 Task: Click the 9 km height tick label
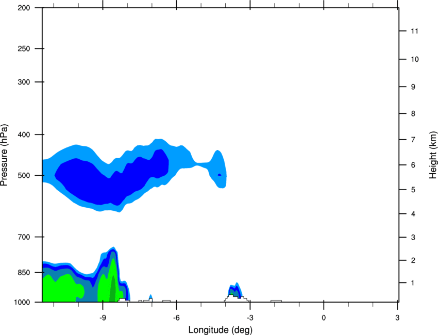413,87
